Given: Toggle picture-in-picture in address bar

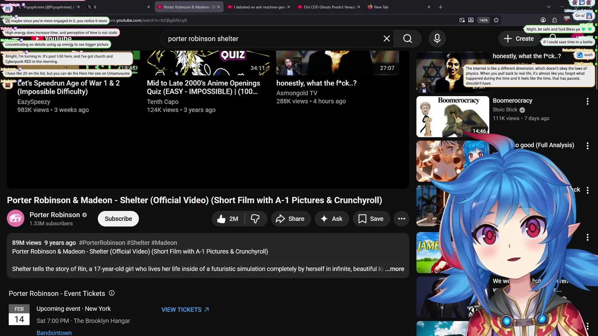Looking at the screenshot, I should (462, 20).
